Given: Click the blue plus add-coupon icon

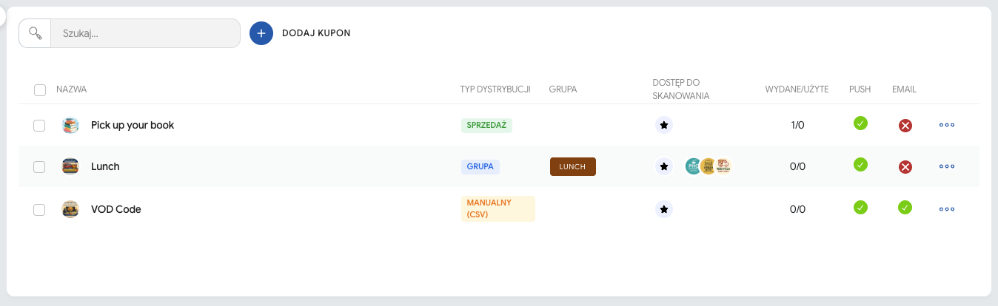Looking at the screenshot, I should click(x=261, y=33).
